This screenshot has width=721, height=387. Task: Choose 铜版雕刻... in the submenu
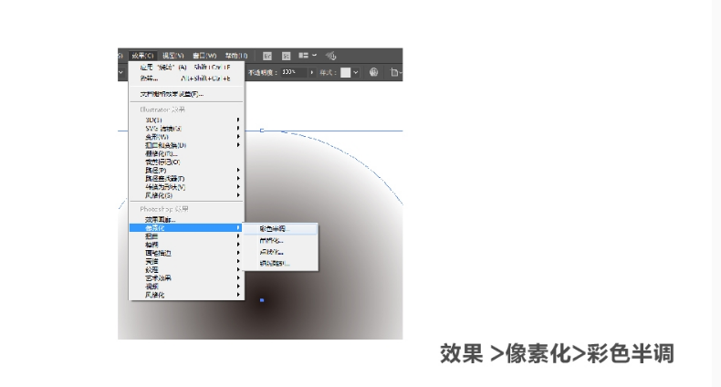(x=280, y=264)
